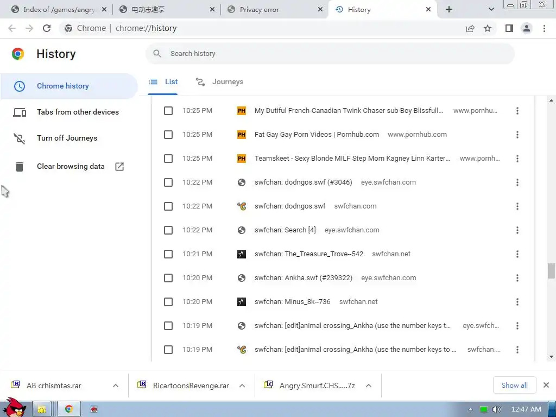556x417 pixels.
Task: Open the file explorer taskbar icon
Action: (x=42, y=409)
